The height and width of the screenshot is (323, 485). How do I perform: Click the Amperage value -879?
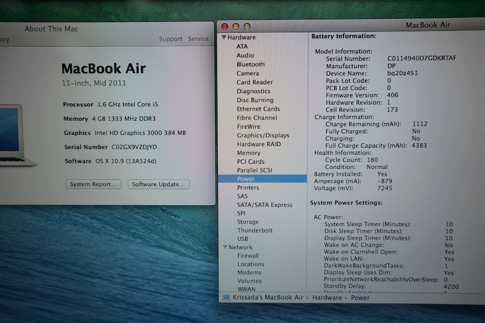385,181
